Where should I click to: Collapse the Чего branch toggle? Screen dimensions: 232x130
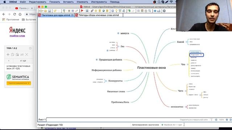[x=186, y=91]
